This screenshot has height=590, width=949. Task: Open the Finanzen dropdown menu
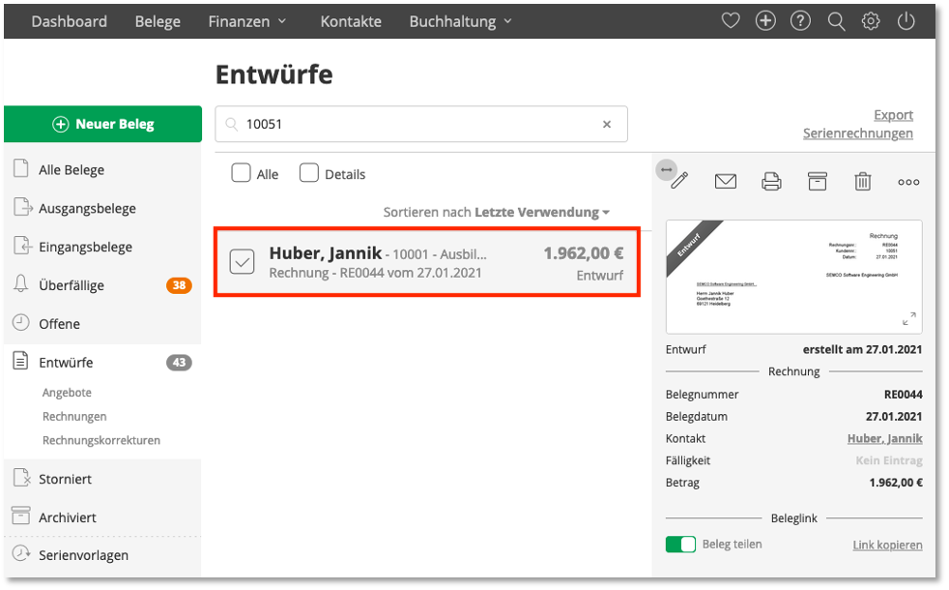coord(247,21)
